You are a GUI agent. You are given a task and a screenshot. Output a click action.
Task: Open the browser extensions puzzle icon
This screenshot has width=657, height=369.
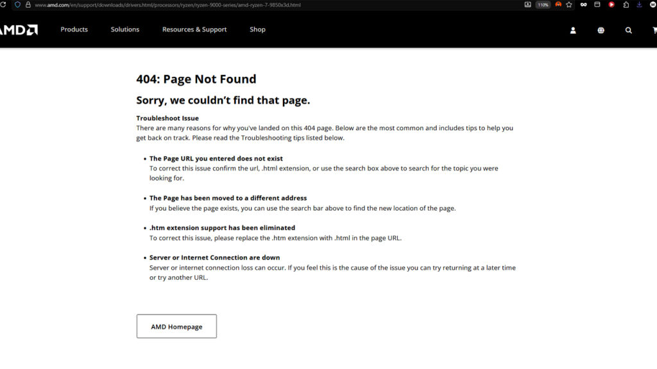[626, 4]
